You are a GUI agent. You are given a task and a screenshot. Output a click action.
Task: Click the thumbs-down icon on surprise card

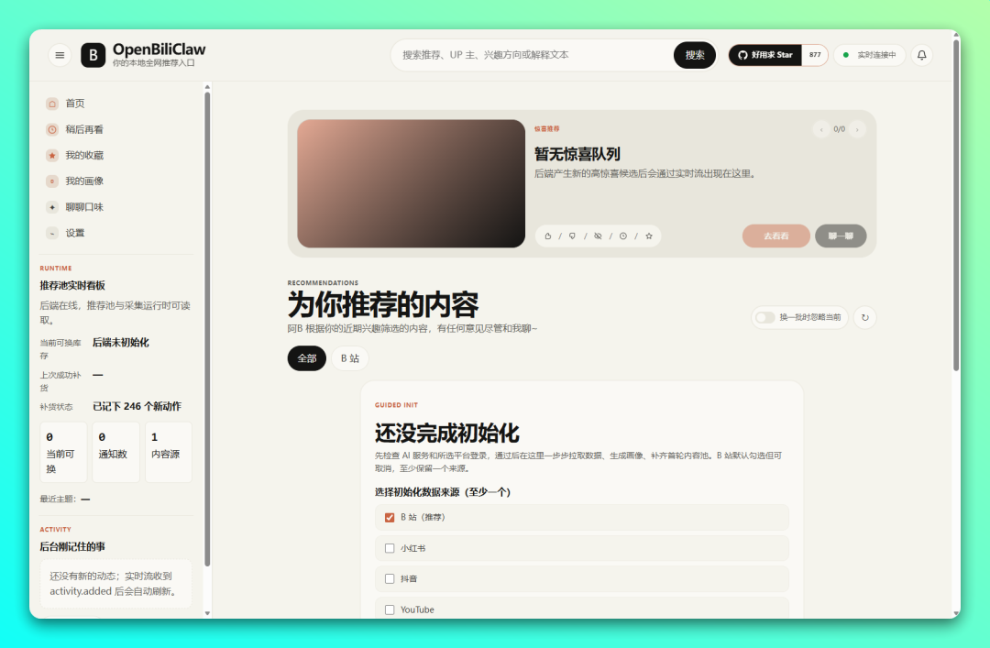[572, 236]
